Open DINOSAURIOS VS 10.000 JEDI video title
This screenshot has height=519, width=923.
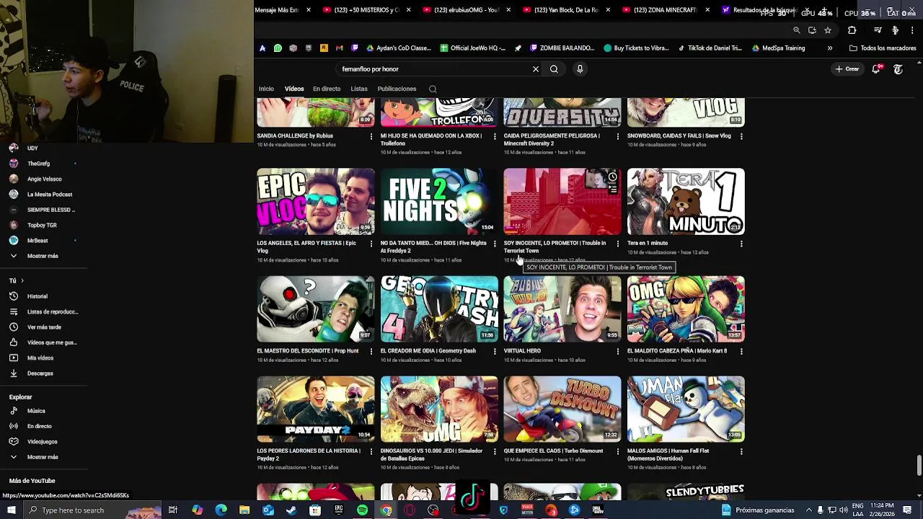[x=432, y=455]
